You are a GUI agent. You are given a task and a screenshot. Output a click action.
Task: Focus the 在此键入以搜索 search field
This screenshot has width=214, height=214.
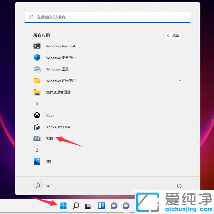(x=108, y=17)
